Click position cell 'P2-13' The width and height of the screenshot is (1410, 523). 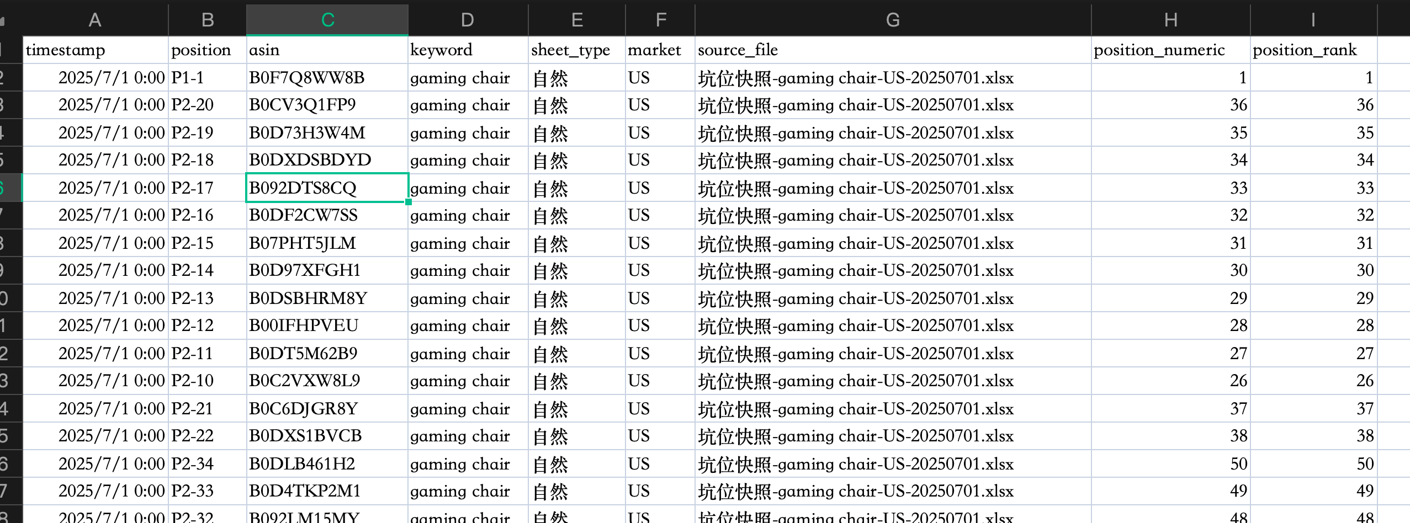click(x=207, y=298)
